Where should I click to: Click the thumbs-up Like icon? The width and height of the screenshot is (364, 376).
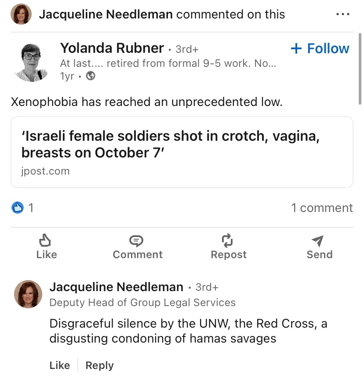45,240
